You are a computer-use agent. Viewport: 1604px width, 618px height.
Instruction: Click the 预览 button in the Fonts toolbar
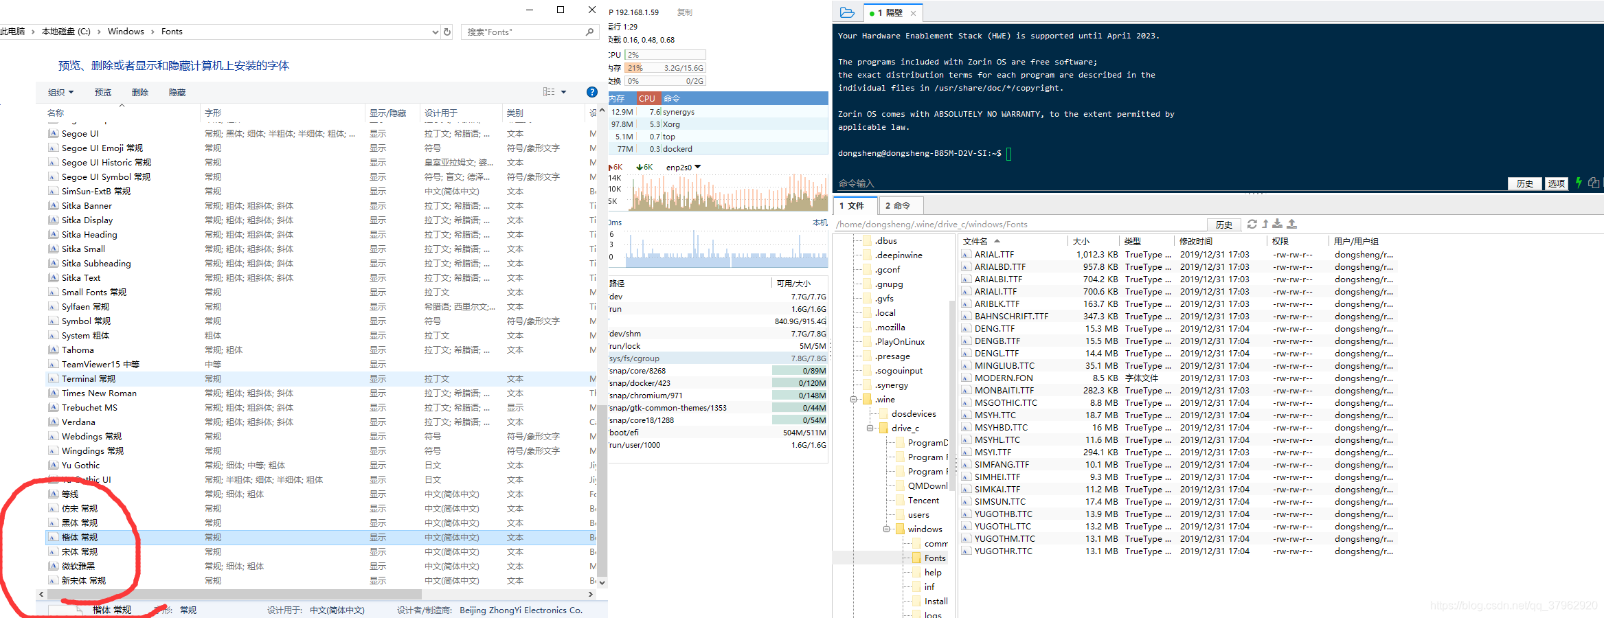[x=103, y=92]
